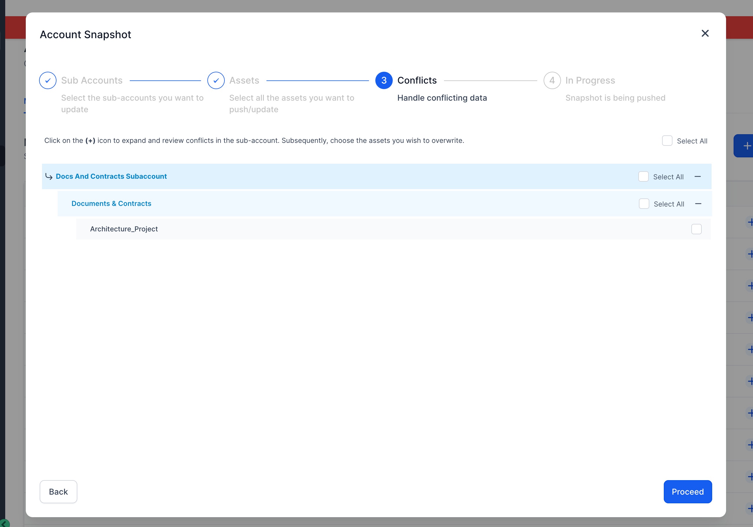Click the step 4 In Progress circle
753x527 pixels.
coord(552,80)
